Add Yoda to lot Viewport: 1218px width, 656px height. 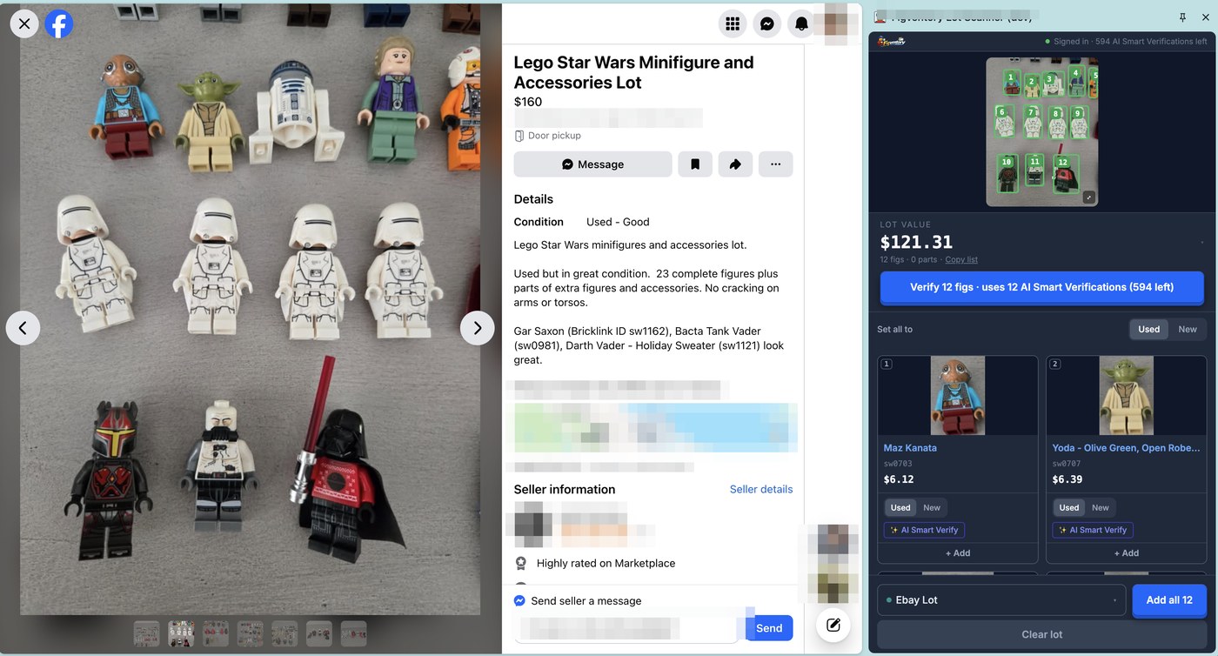click(x=1126, y=552)
